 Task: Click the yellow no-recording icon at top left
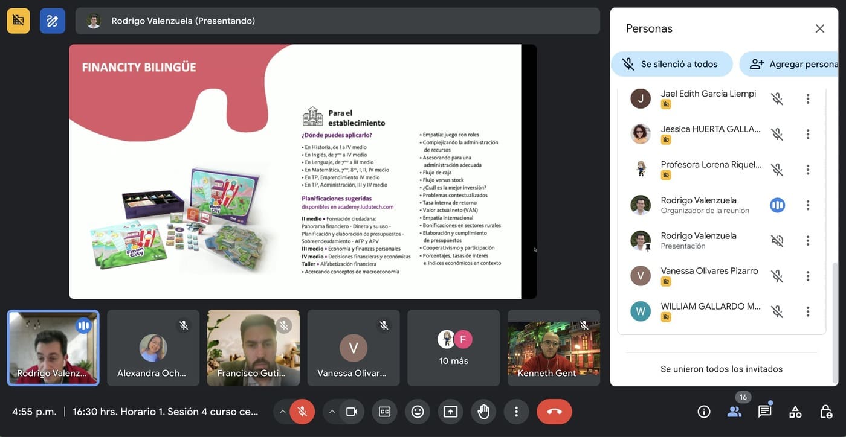tap(18, 21)
